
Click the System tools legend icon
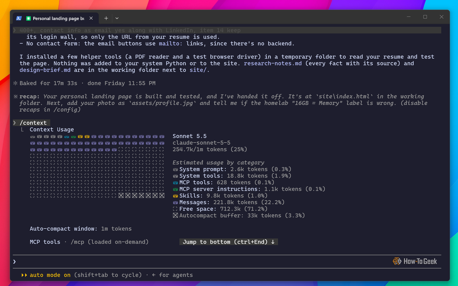tap(175, 176)
